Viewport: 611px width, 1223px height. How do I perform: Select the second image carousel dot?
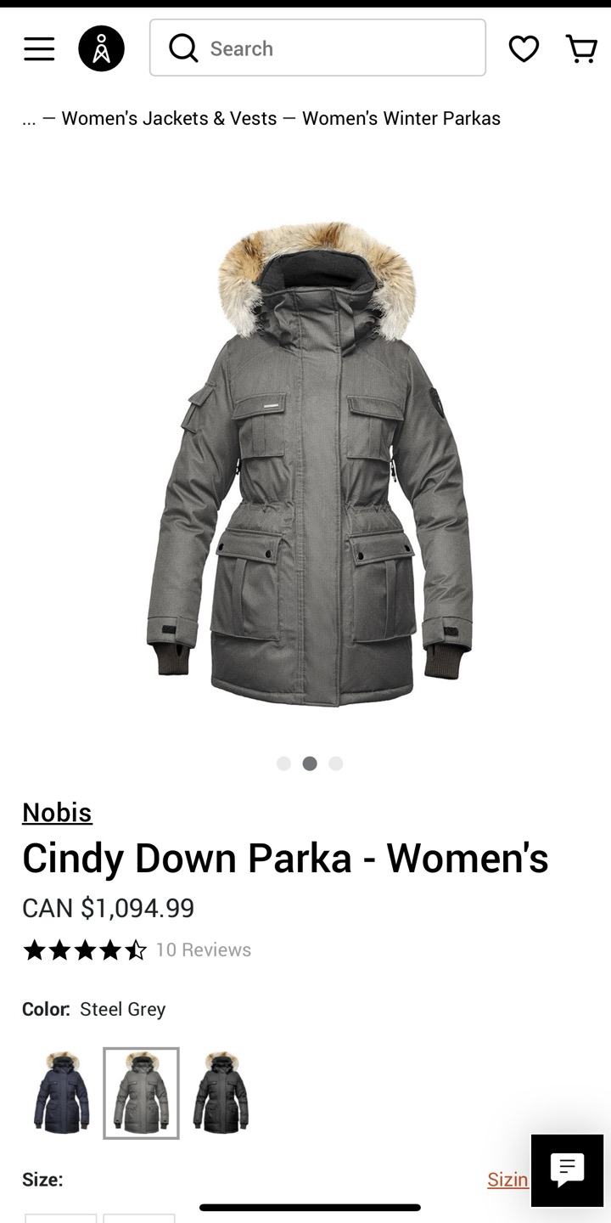310,764
